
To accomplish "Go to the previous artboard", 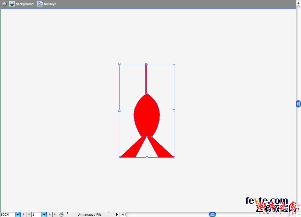I will click(29, 214).
